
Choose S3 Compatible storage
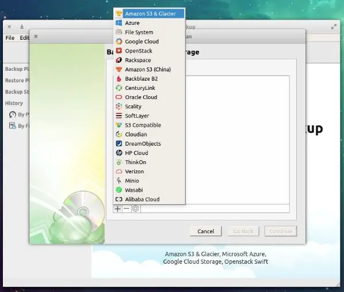(150, 125)
